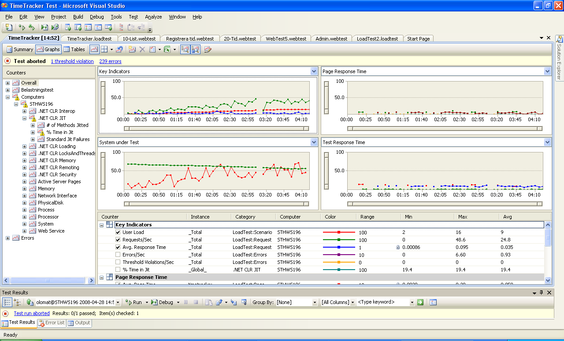Collapse the STHWS196 computer node
Screen dimensions: 564x341
click(16, 104)
